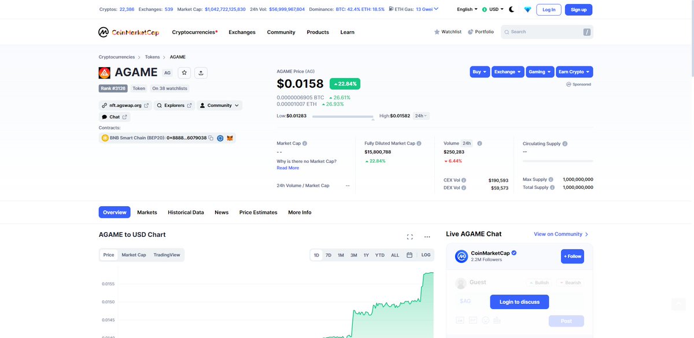
Task: Open the USD currency dropdown
Action: point(493,9)
